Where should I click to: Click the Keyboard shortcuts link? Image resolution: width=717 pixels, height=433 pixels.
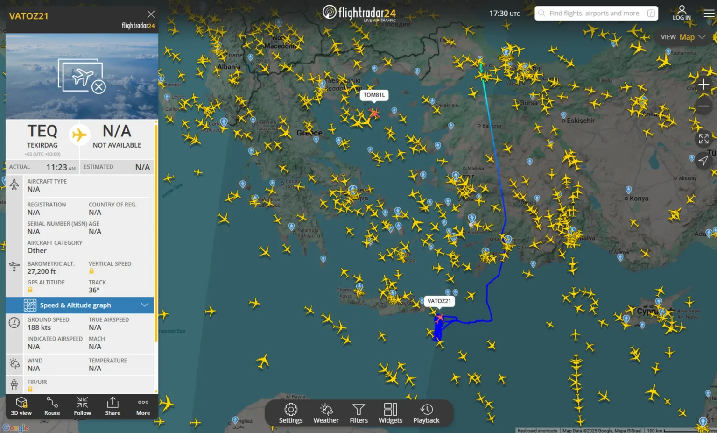pyautogui.click(x=537, y=430)
